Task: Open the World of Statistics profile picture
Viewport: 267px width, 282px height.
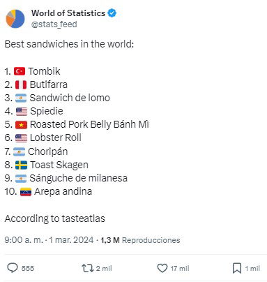Action: pyautogui.click(x=15, y=19)
